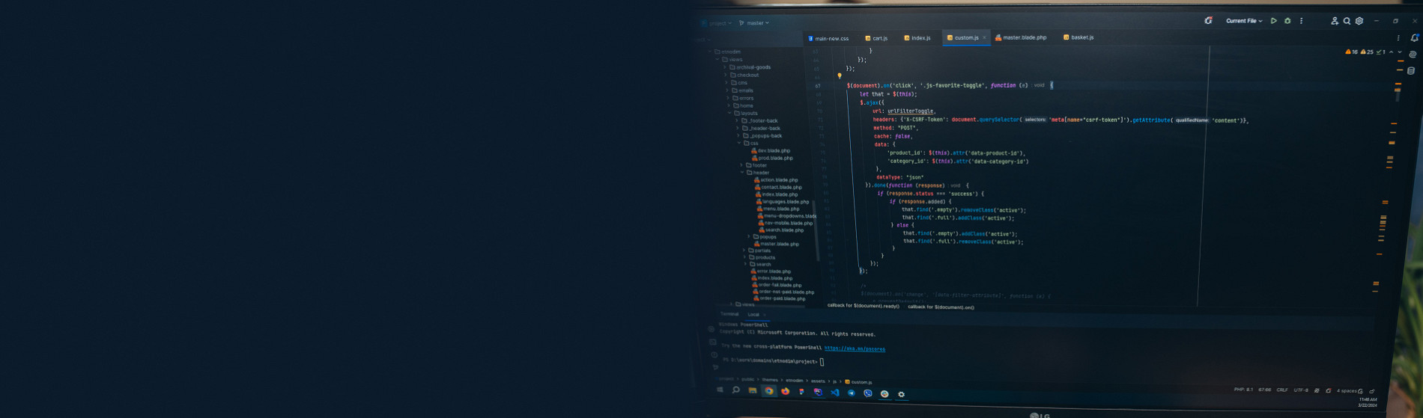Open the editor tabs options menu

click(x=1398, y=38)
